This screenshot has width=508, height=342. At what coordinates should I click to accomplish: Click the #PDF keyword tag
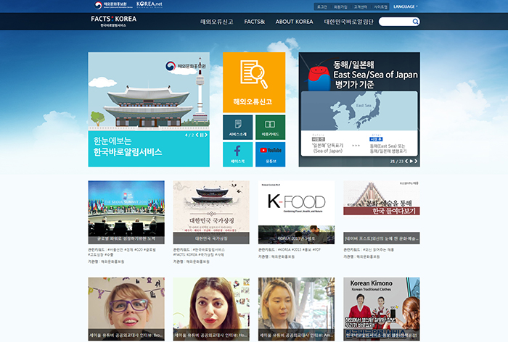pos(316,250)
